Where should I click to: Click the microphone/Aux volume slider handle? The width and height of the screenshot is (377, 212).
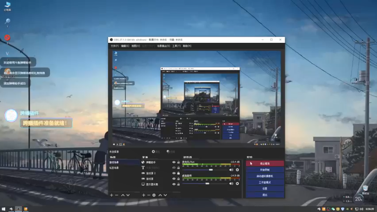(x=211, y=170)
